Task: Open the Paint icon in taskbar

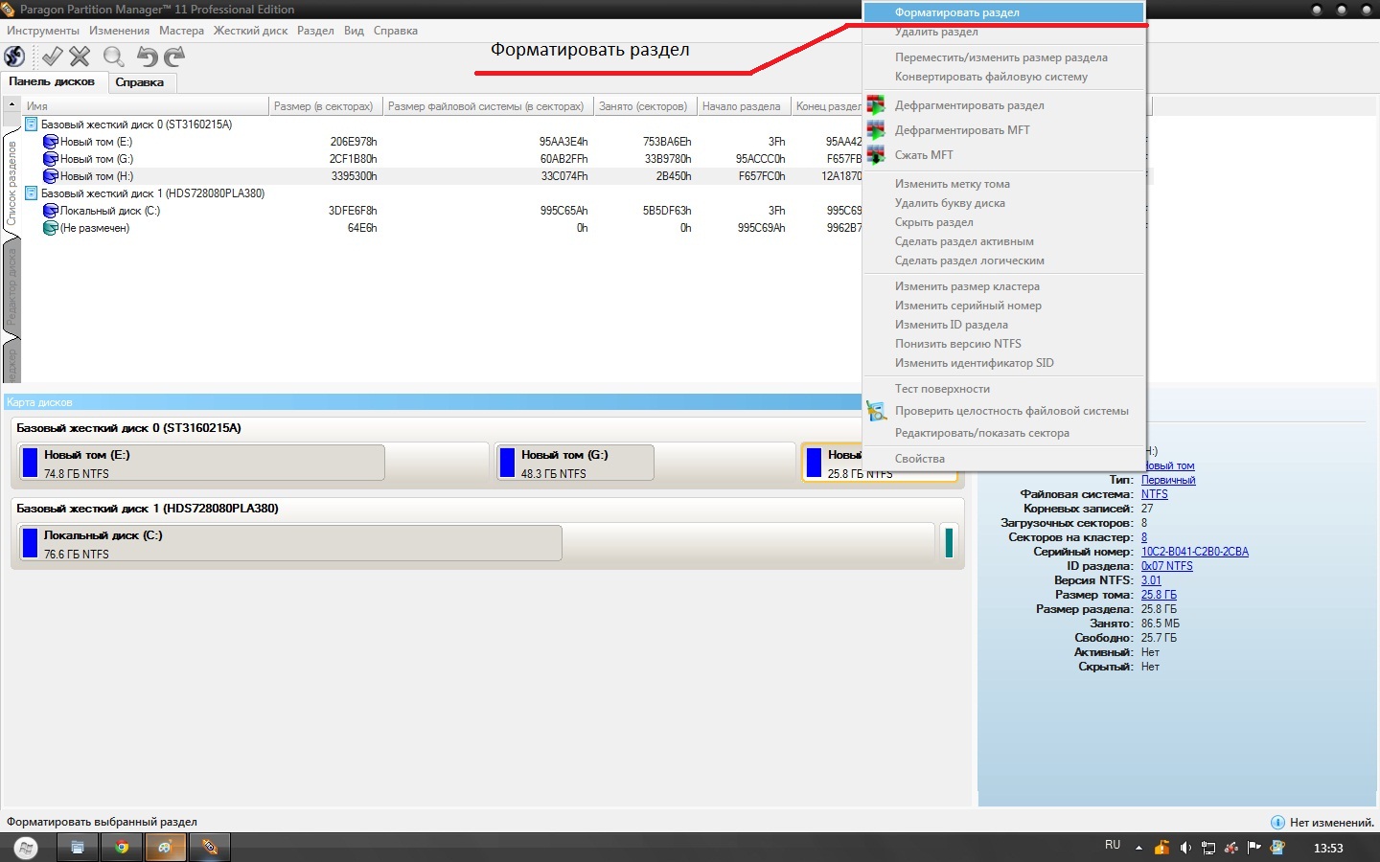Action: (x=165, y=847)
